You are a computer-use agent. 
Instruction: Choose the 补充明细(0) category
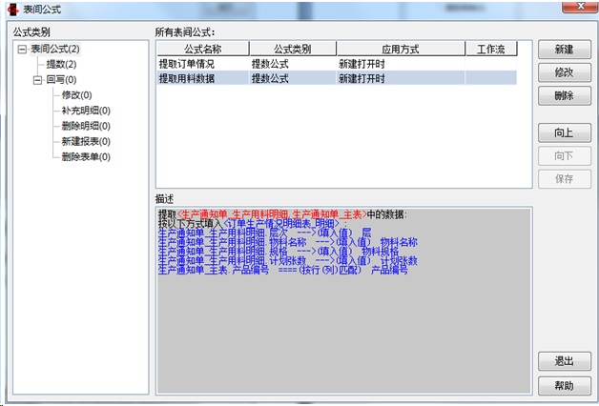click(x=85, y=111)
